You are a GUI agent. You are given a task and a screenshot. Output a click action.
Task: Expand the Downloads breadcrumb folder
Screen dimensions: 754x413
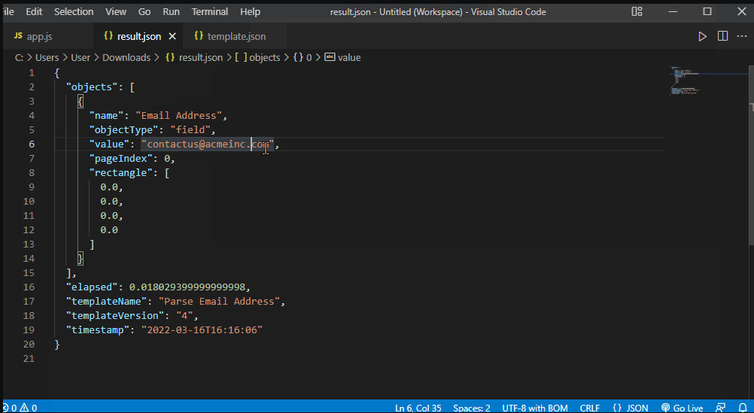pos(126,57)
